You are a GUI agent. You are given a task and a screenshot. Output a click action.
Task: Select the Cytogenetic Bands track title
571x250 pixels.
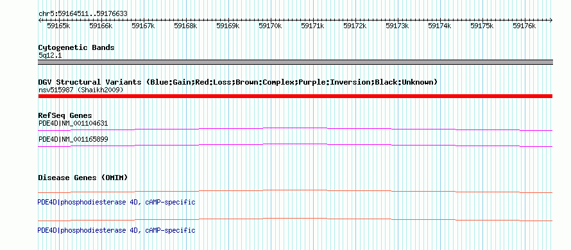click(76, 47)
